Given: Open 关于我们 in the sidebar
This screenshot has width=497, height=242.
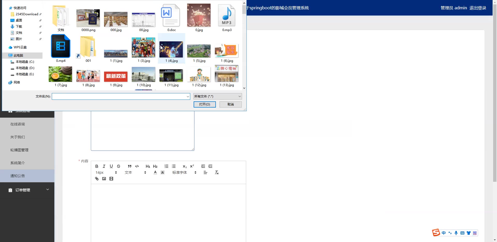Looking at the screenshot, I should (x=27, y=137).
